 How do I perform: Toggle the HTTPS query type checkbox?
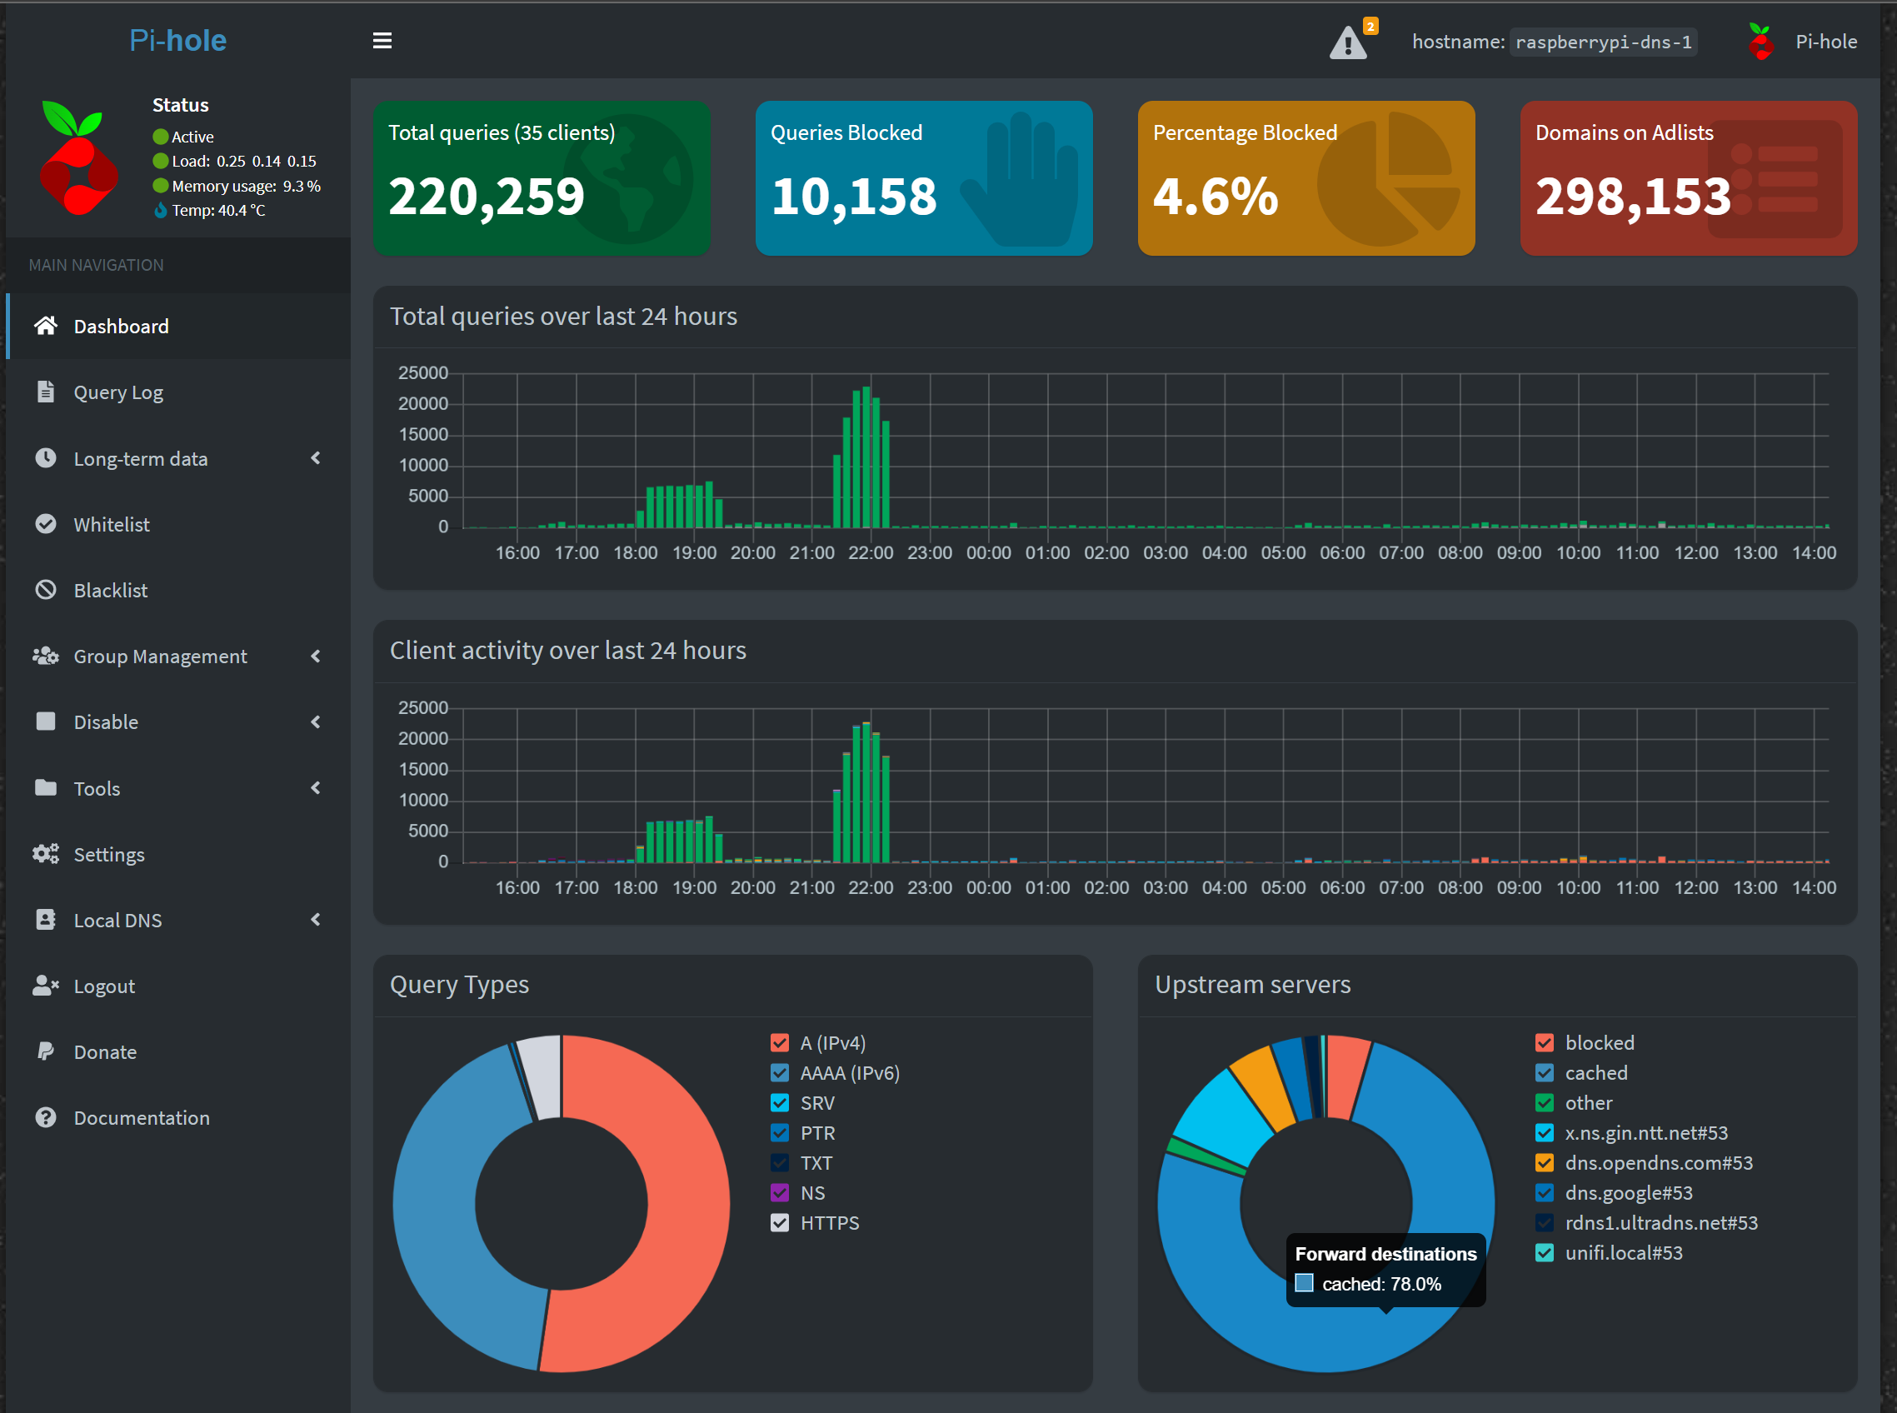tap(779, 1222)
